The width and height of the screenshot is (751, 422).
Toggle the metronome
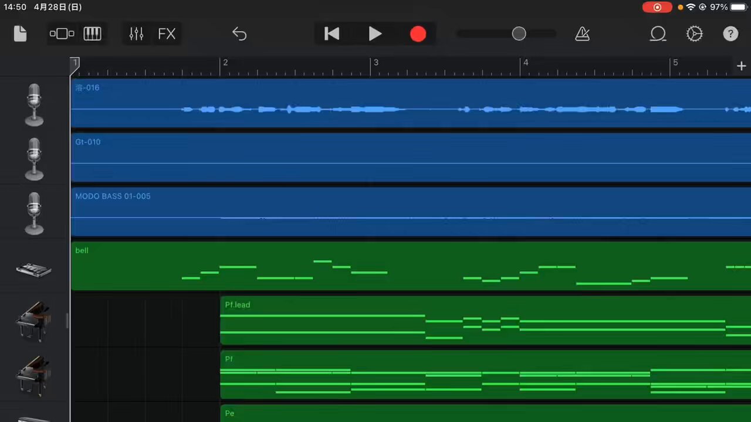click(x=582, y=34)
